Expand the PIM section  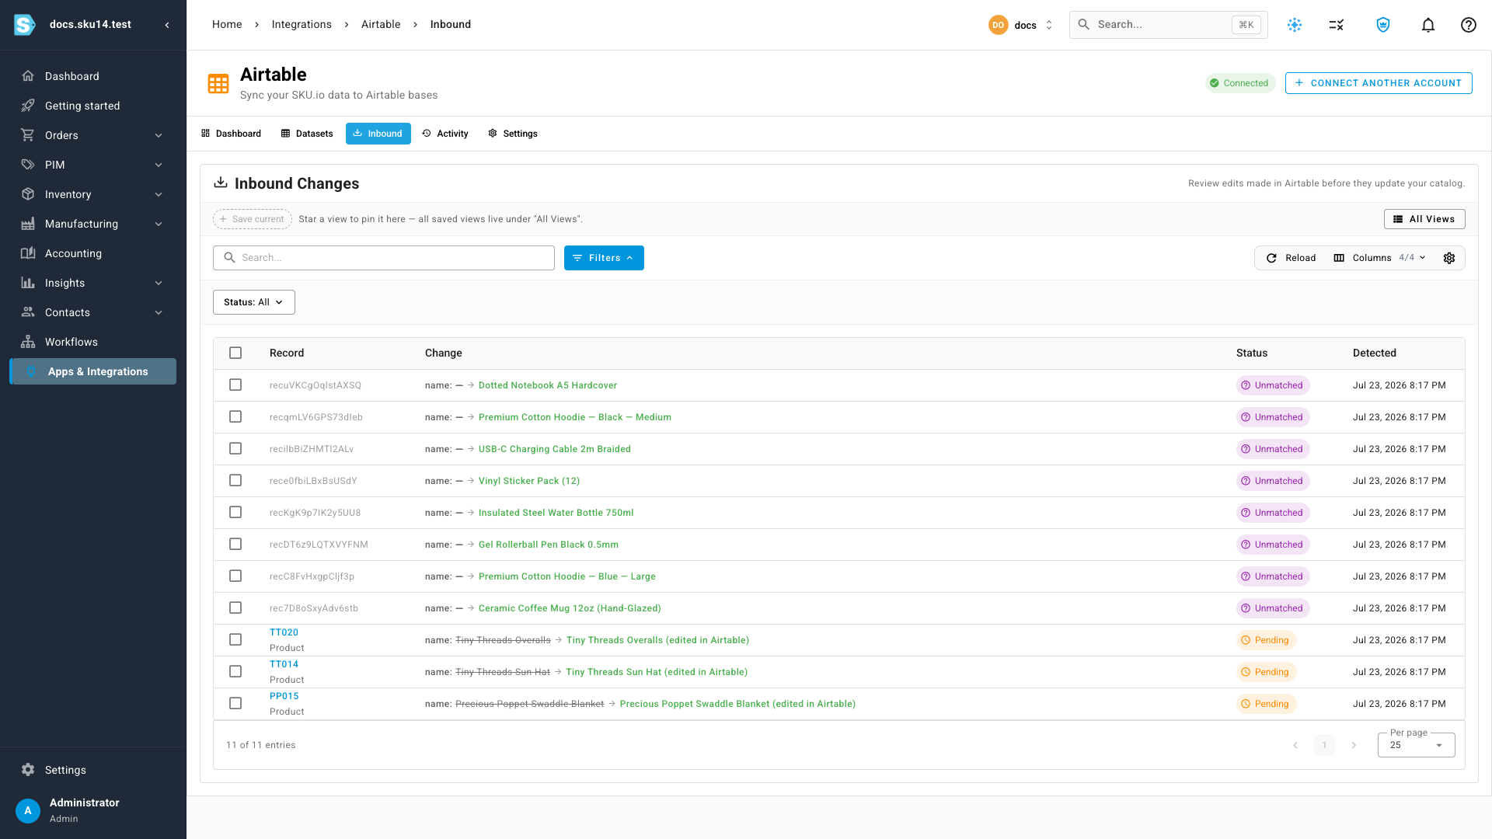coord(159,165)
